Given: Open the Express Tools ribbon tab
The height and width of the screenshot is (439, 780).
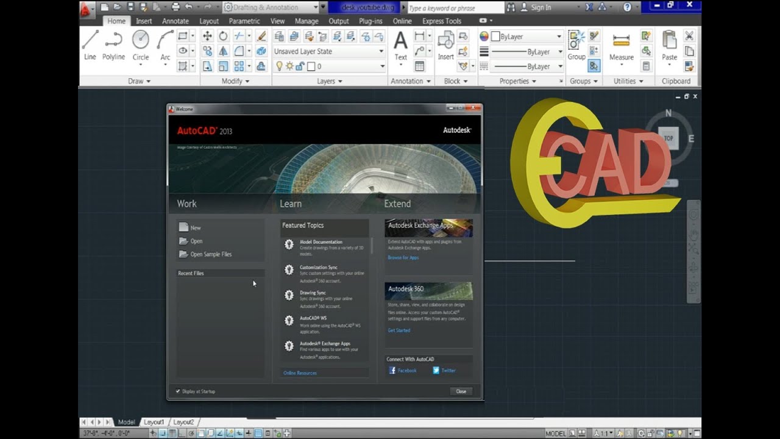Looking at the screenshot, I should (442, 21).
